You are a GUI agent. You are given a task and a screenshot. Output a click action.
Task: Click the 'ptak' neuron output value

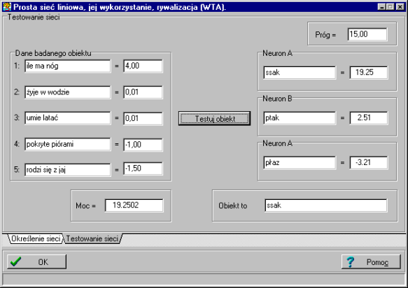click(368, 118)
